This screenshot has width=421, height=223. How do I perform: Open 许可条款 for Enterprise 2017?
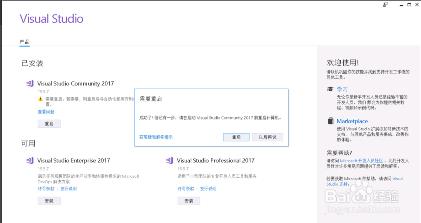click(x=46, y=189)
